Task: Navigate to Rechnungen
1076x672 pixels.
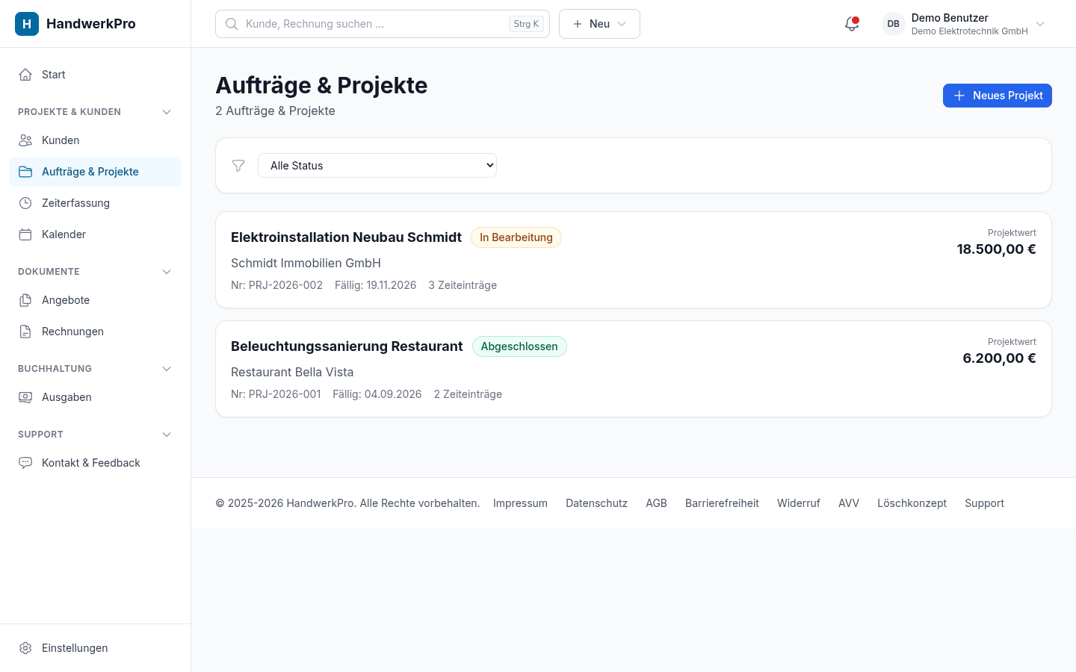Action: (x=95, y=332)
